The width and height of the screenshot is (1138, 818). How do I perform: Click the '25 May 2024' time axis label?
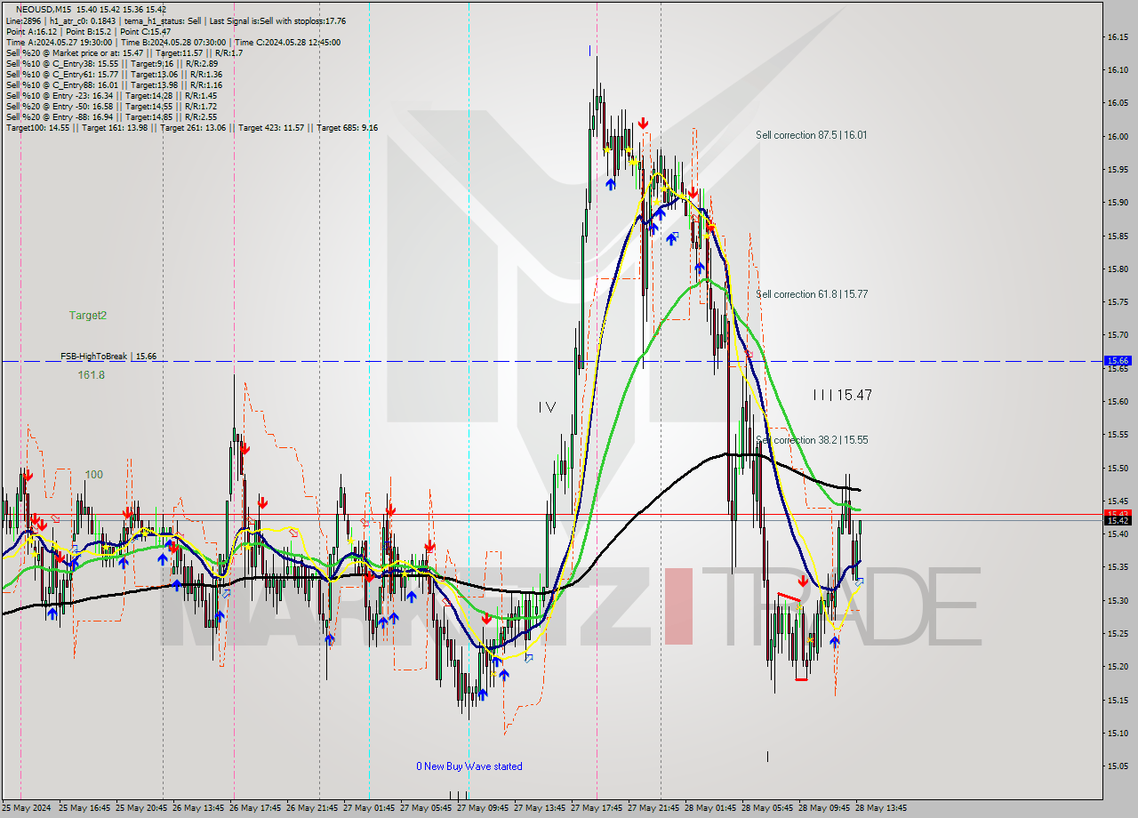(x=25, y=808)
